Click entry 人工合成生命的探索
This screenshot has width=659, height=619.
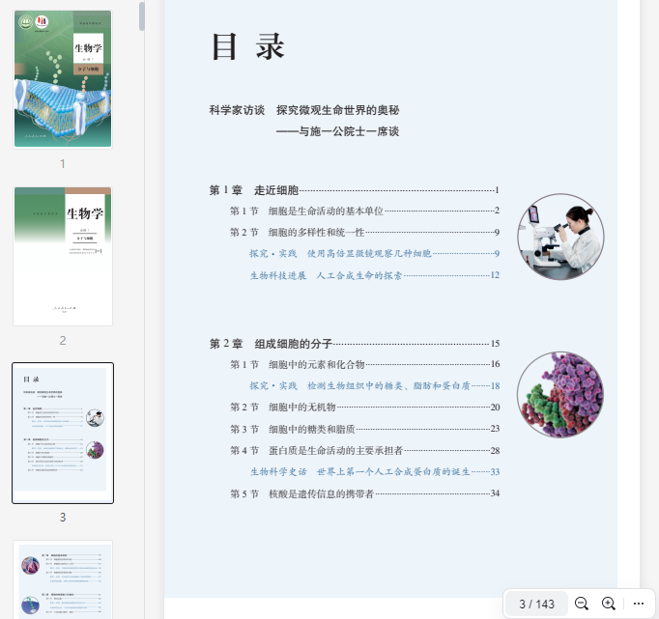375,275
